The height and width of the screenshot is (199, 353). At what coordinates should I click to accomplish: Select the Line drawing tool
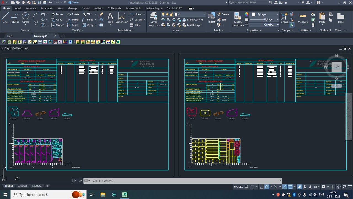pos(5,18)
